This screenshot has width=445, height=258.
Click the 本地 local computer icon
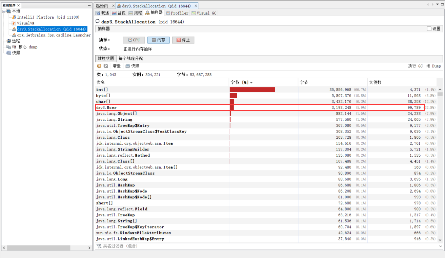pyautogui.click(x=9, y=11)
